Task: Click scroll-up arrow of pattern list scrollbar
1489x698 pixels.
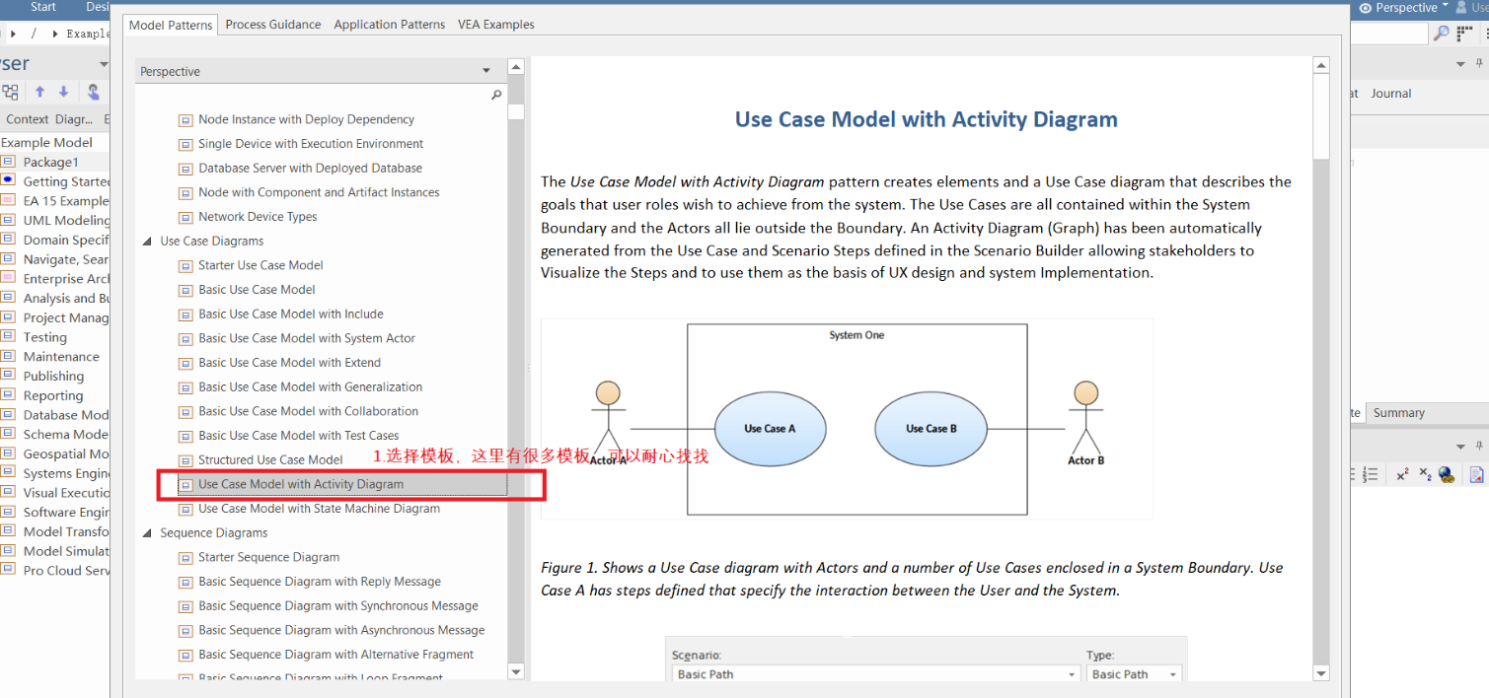Action: [x=516, y=67]
